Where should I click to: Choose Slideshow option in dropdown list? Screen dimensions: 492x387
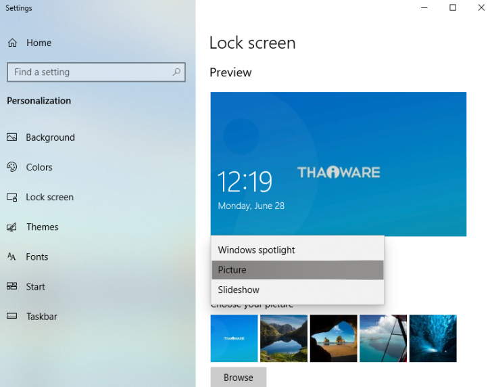297,290
